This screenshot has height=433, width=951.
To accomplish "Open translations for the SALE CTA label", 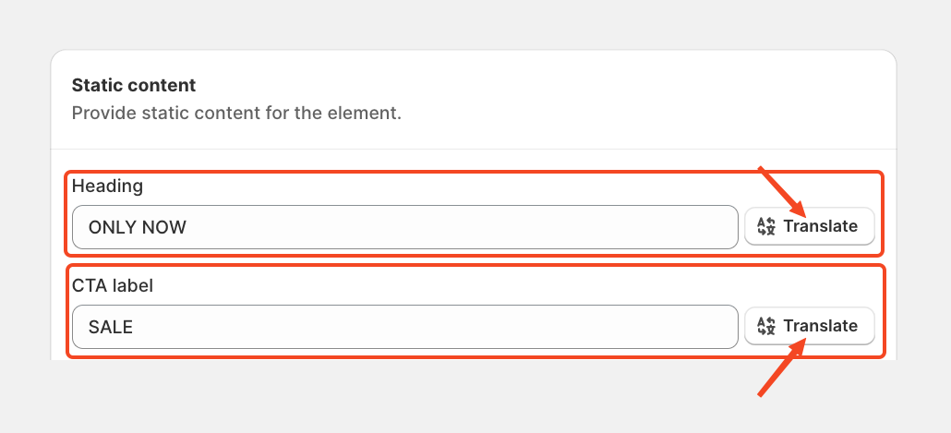I will (x=810, y=326).
